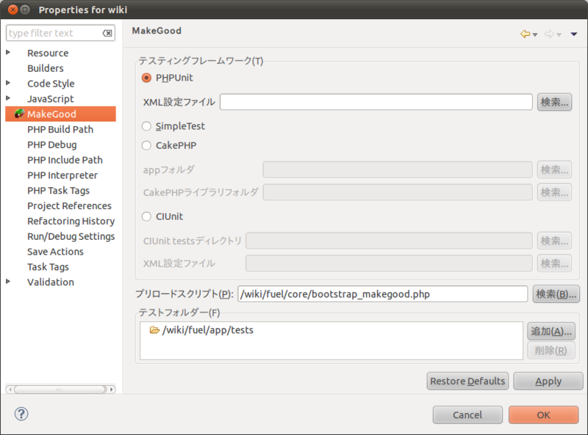Select the CakePHP radio button
The width and height of the screenshot is (588, 435).
146,145
